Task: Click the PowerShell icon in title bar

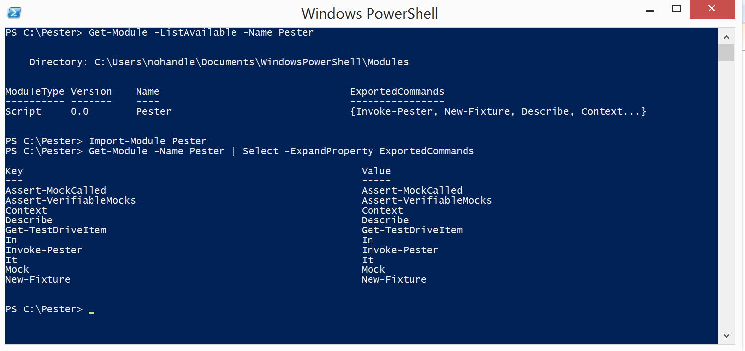Action: pyautogui.click(x=15, y=13)
